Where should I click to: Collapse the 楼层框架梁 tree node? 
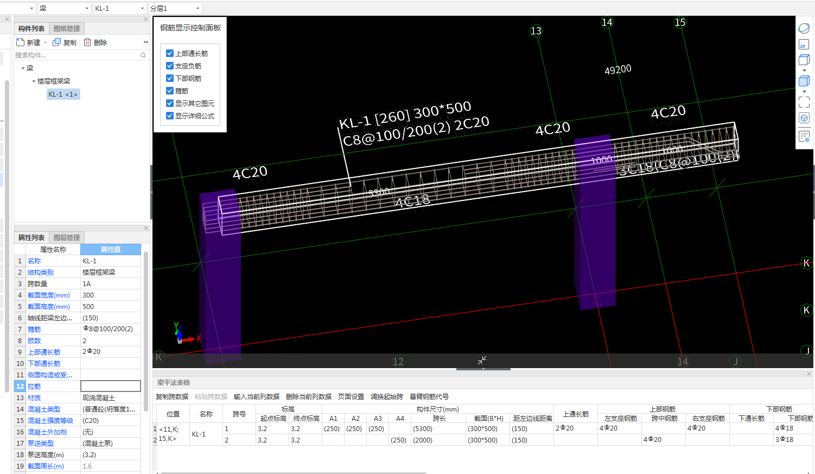(x=34, y=81)
